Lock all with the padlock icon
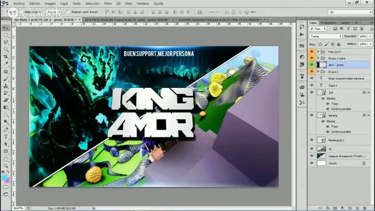 click(x=339, y=44)
